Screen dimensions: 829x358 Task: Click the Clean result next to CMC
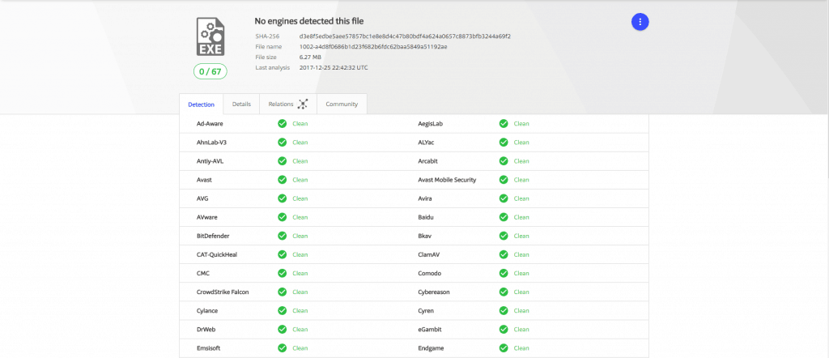coord(300,274)
